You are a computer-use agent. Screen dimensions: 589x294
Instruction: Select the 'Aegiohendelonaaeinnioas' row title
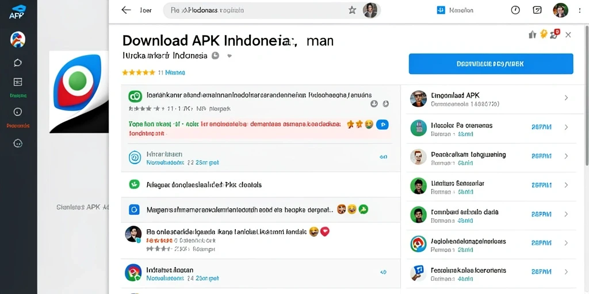tap(468, 241)
